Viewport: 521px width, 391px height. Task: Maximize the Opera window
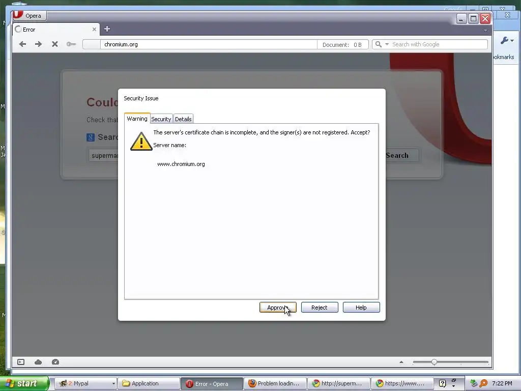pyautogui.click(x=473, y=19)
